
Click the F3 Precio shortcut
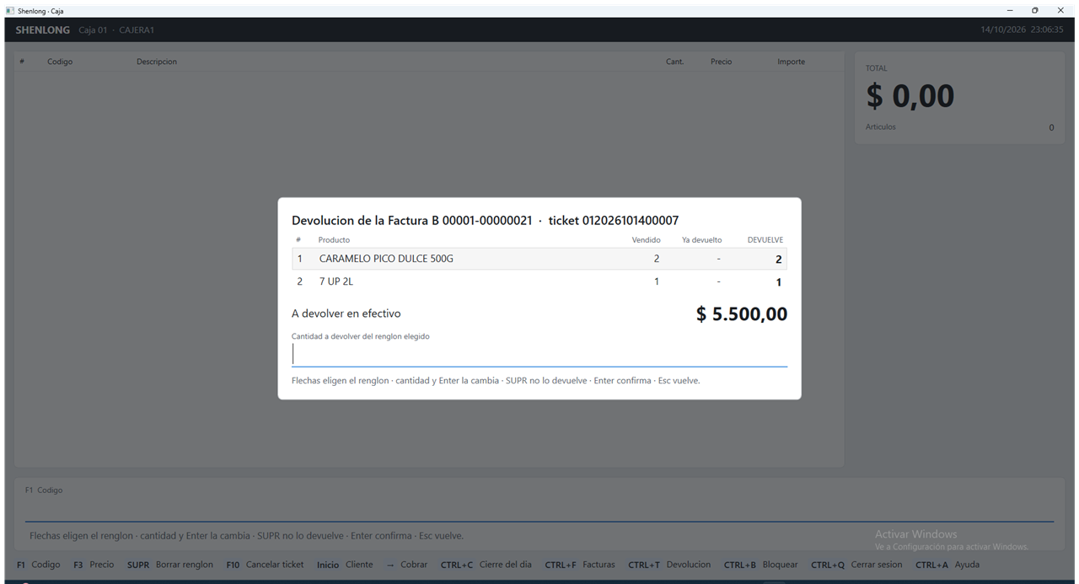click(x=94, y=565)
